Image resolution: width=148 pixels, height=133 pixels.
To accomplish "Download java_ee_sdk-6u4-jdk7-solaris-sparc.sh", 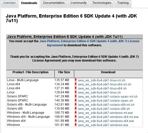I will tap(106, 101).
